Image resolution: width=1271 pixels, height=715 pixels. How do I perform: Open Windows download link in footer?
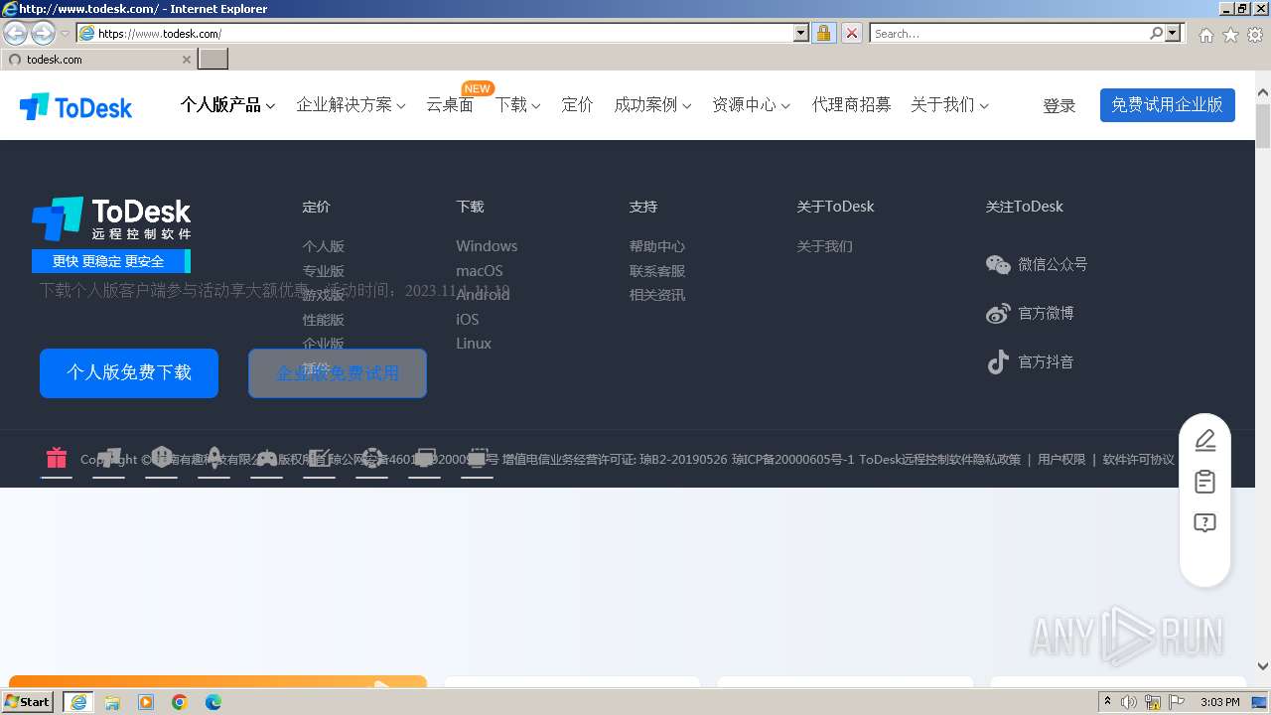pyautogui.click(x=487, y=246)
